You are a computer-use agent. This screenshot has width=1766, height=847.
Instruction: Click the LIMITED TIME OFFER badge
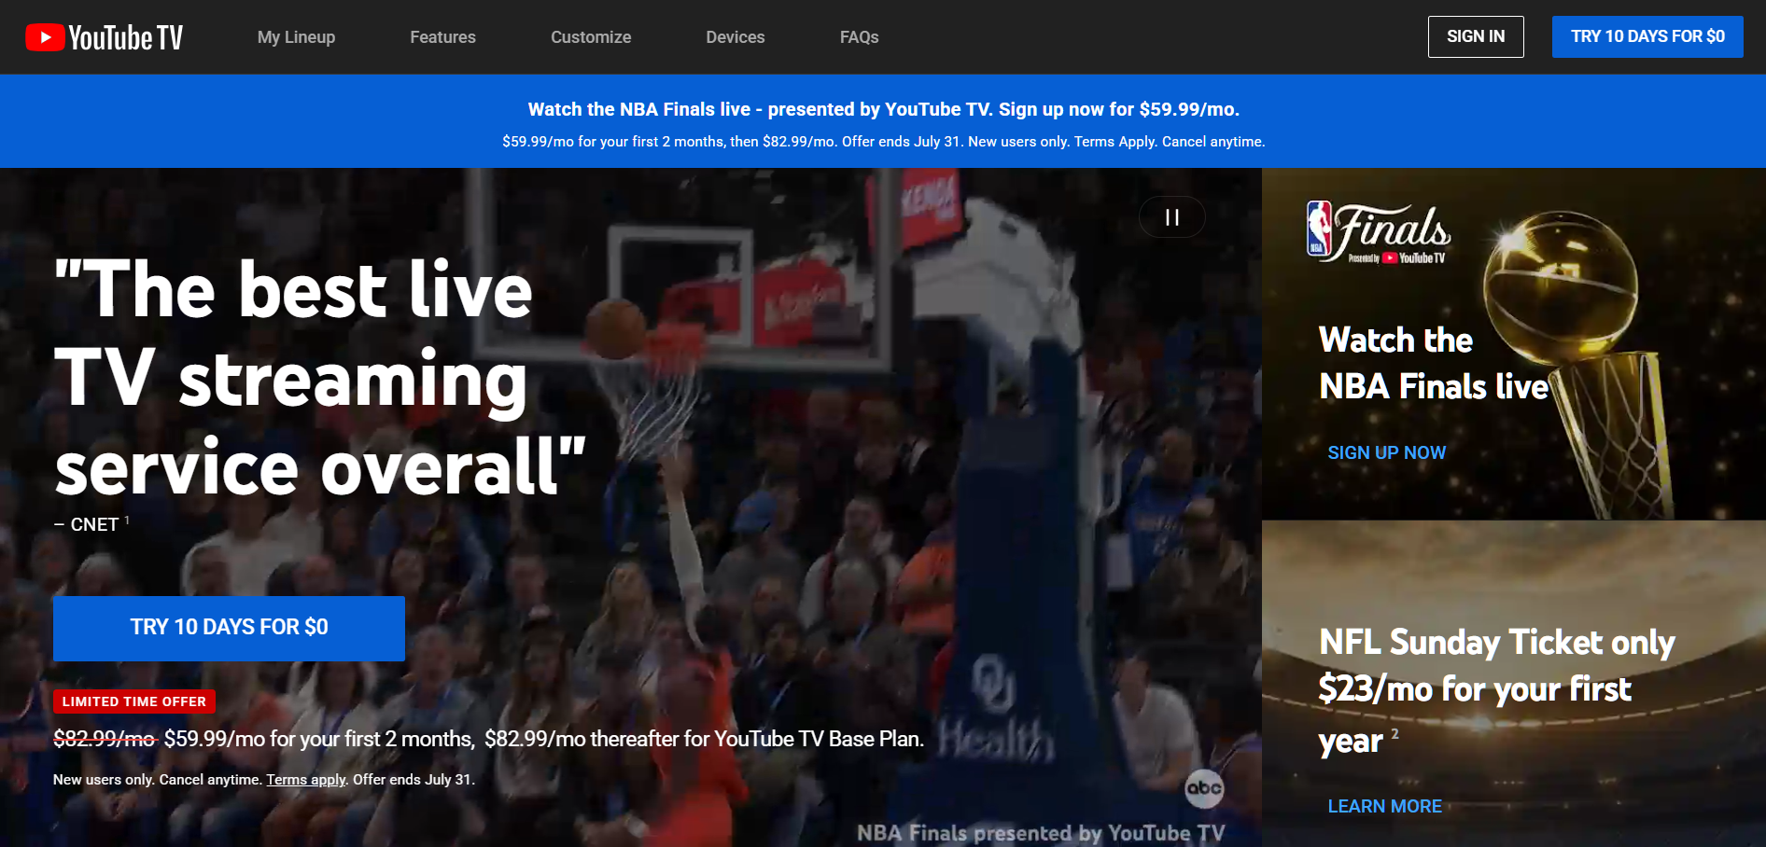[x=134, y=701]
